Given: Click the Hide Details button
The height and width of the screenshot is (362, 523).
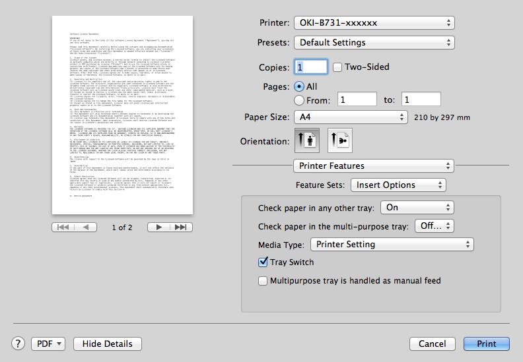Looking at the screenshot, I should (x=108, y=344).
